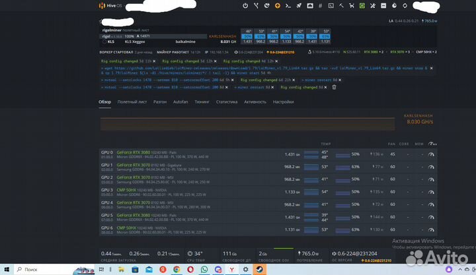Switch to the Autofan tab
This screenshot has height=275, width=476.
point(180,102)
